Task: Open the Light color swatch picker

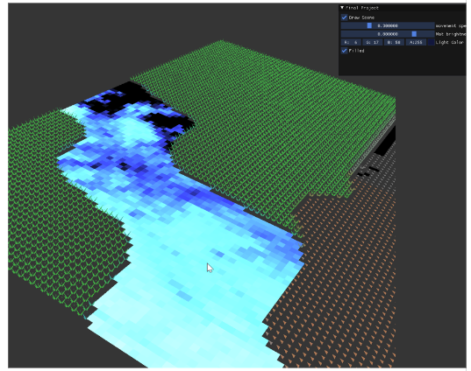Action: pyautogui.click(x=431, y=42)
